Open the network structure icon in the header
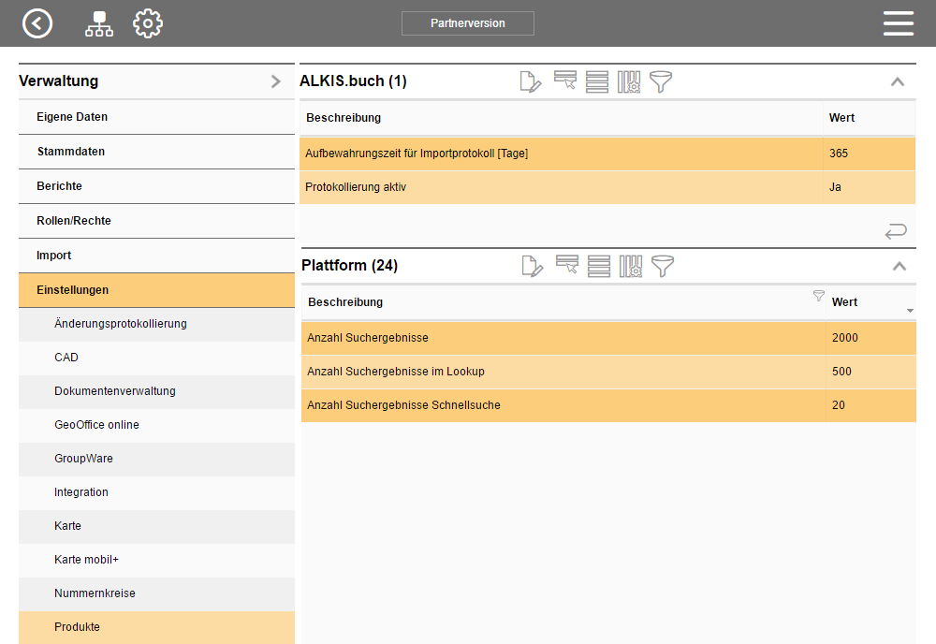Image resolution: width=936 pixels, height=644 pixels. [98, 23]
